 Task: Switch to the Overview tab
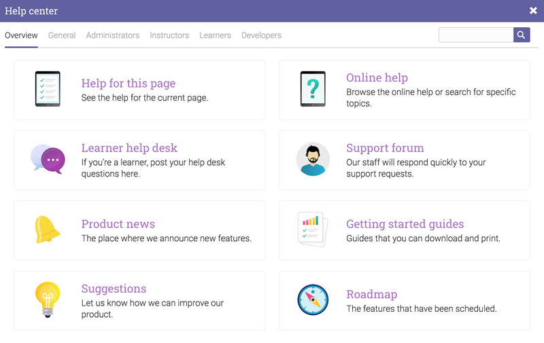pos(21,35)
